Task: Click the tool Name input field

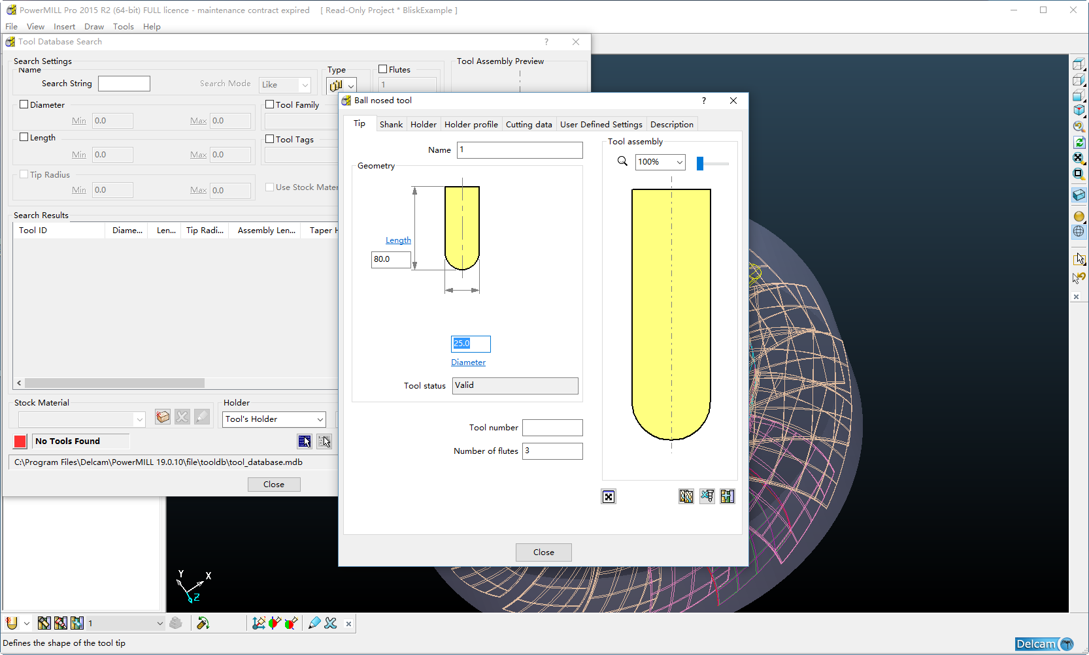Action: tap(520, 150)
